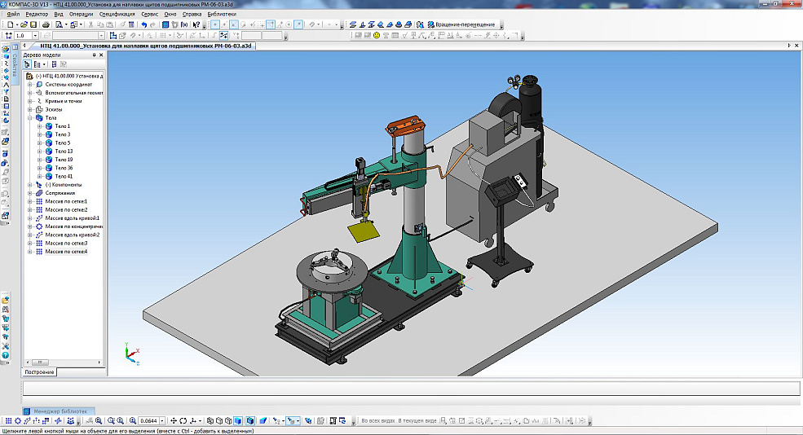Pin the Дерево модели panel
The height and width of the screenshot is (435, 803).
pos(94,55)
